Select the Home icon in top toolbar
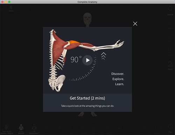Viewport: 175px width, 135px height. pos(11,8)
